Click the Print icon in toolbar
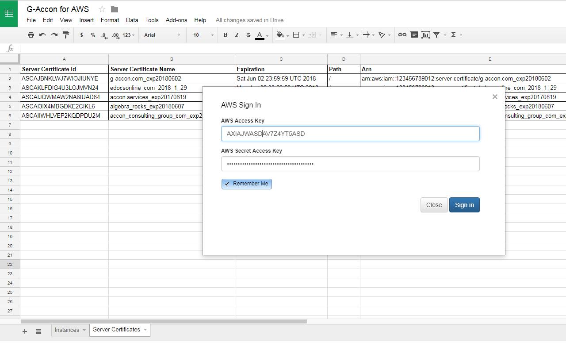This screenshot has width=566, height=354. [x=31, y=35]
